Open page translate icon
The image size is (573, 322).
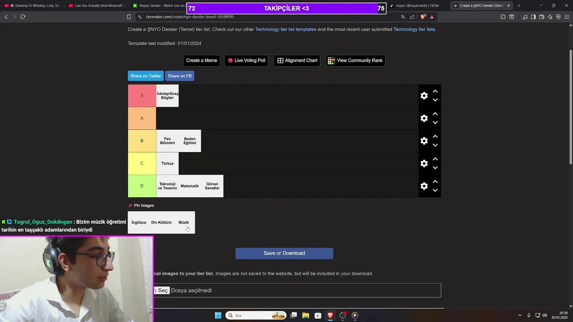pos(403,17)
